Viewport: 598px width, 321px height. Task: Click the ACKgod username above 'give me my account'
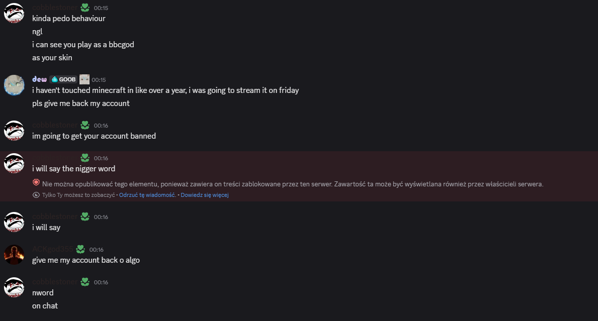tap(53, 249)
